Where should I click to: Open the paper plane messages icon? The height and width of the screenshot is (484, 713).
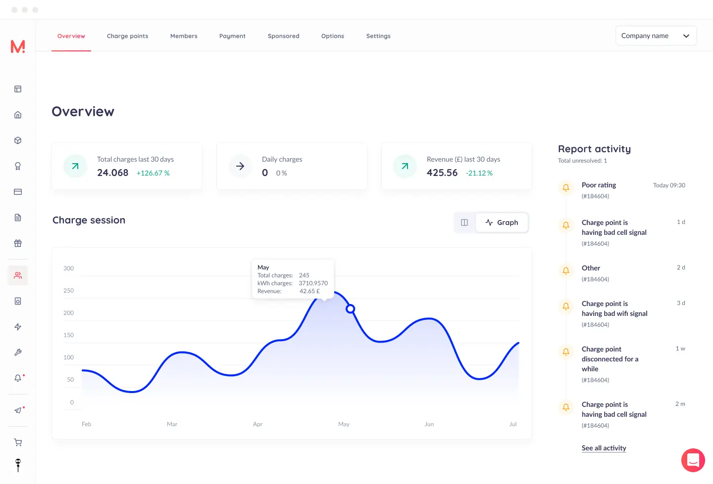(x=18, y=410)
